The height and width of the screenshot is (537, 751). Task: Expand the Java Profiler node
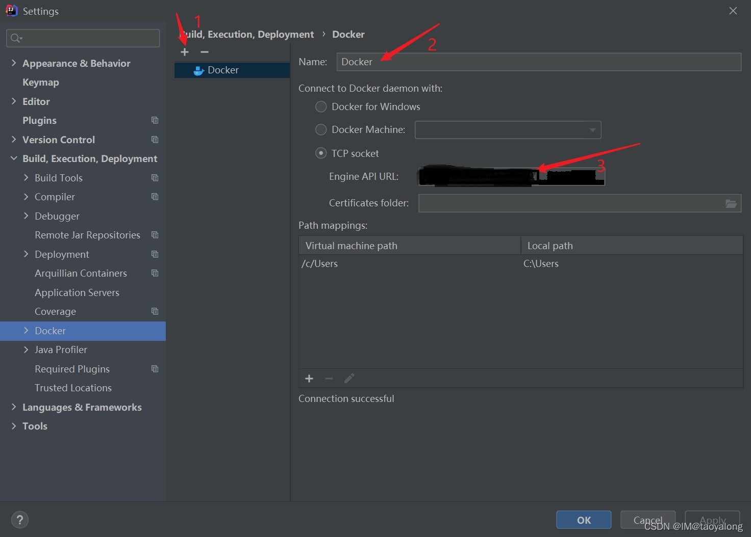[x=26, y=350]
